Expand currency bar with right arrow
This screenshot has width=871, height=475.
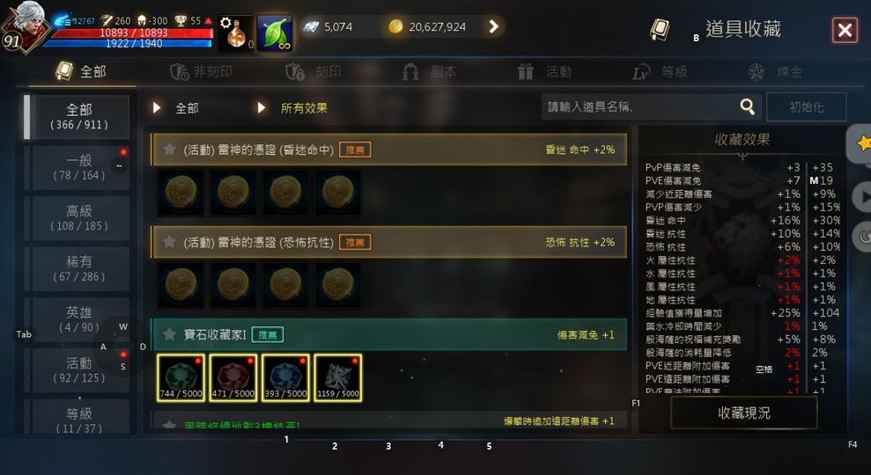pos(493,26)
